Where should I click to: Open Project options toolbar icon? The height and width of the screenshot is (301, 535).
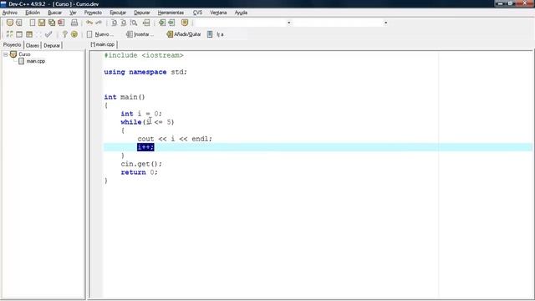pos(185,23)
